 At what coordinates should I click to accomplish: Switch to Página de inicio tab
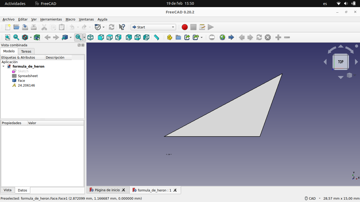[x=107, y=190]
